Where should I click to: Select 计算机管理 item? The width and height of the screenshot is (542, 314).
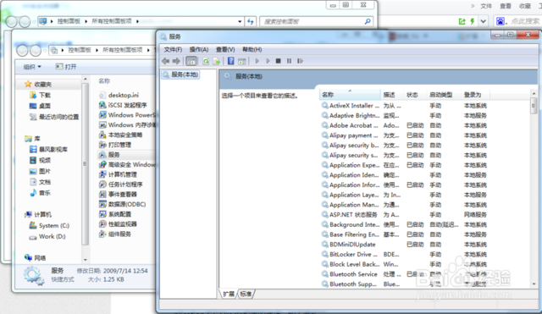[x=118, y=174]
